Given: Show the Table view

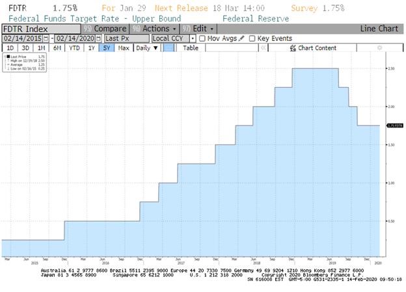Looking at the screenshot, I should [x=191, y=48].
